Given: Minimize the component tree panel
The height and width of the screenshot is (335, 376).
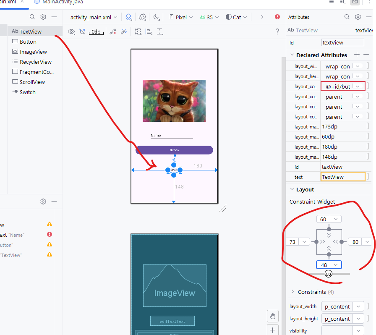Looking at the screenshot, I should pyautogui.click(x=54, y=202).
